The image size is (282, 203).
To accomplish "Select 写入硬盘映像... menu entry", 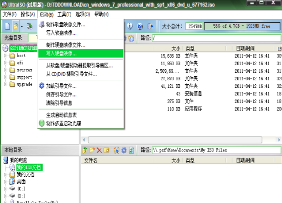I will (x=81, y=53).
